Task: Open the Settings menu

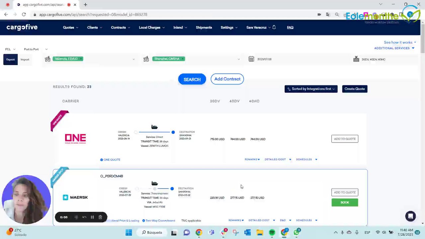Action: (x=229, y=28)
